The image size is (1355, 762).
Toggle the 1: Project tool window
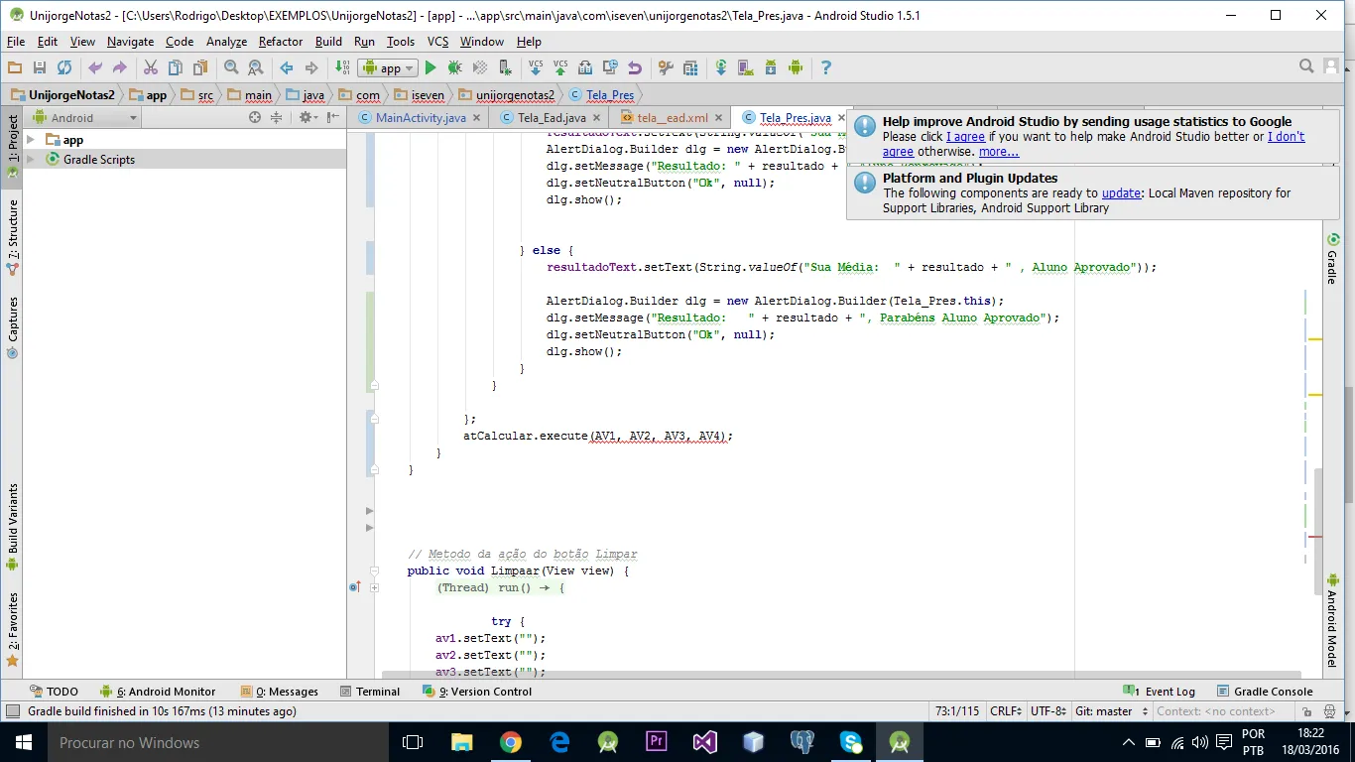coord(13,139)
